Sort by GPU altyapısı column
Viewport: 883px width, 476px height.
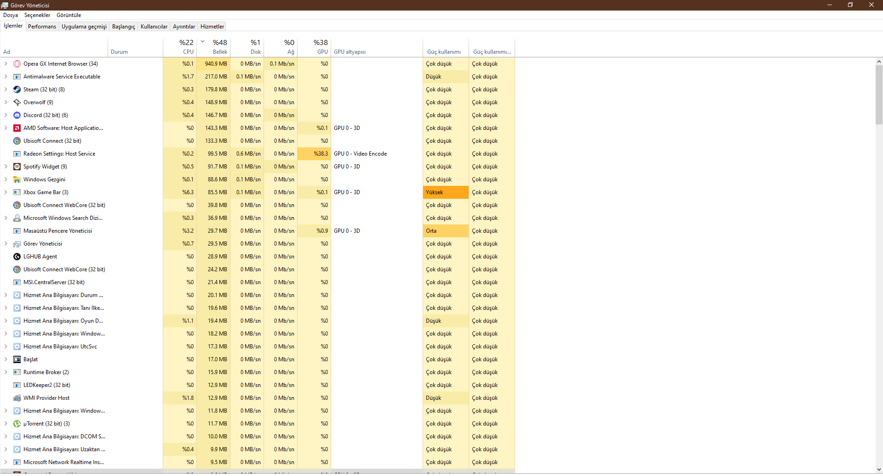click(x=377, y=47)
